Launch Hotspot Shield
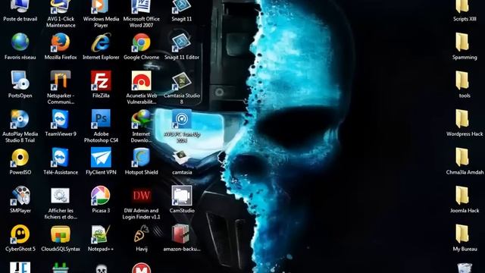Viewport: 485px width, 273px height. pos(142,157)
